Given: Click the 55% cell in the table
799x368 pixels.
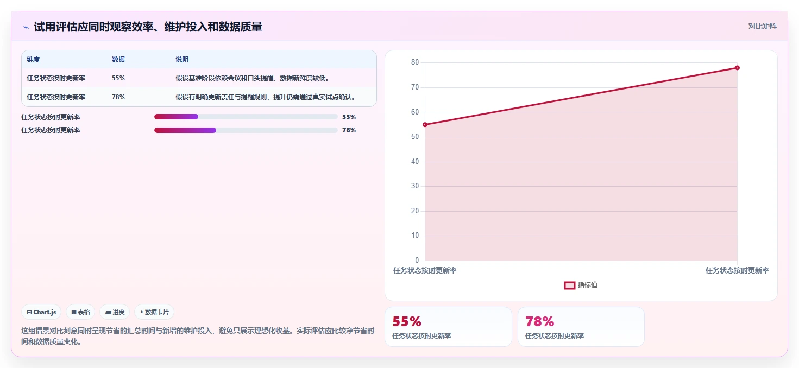Looking at the screenshot, I should [x=118, y=78].
